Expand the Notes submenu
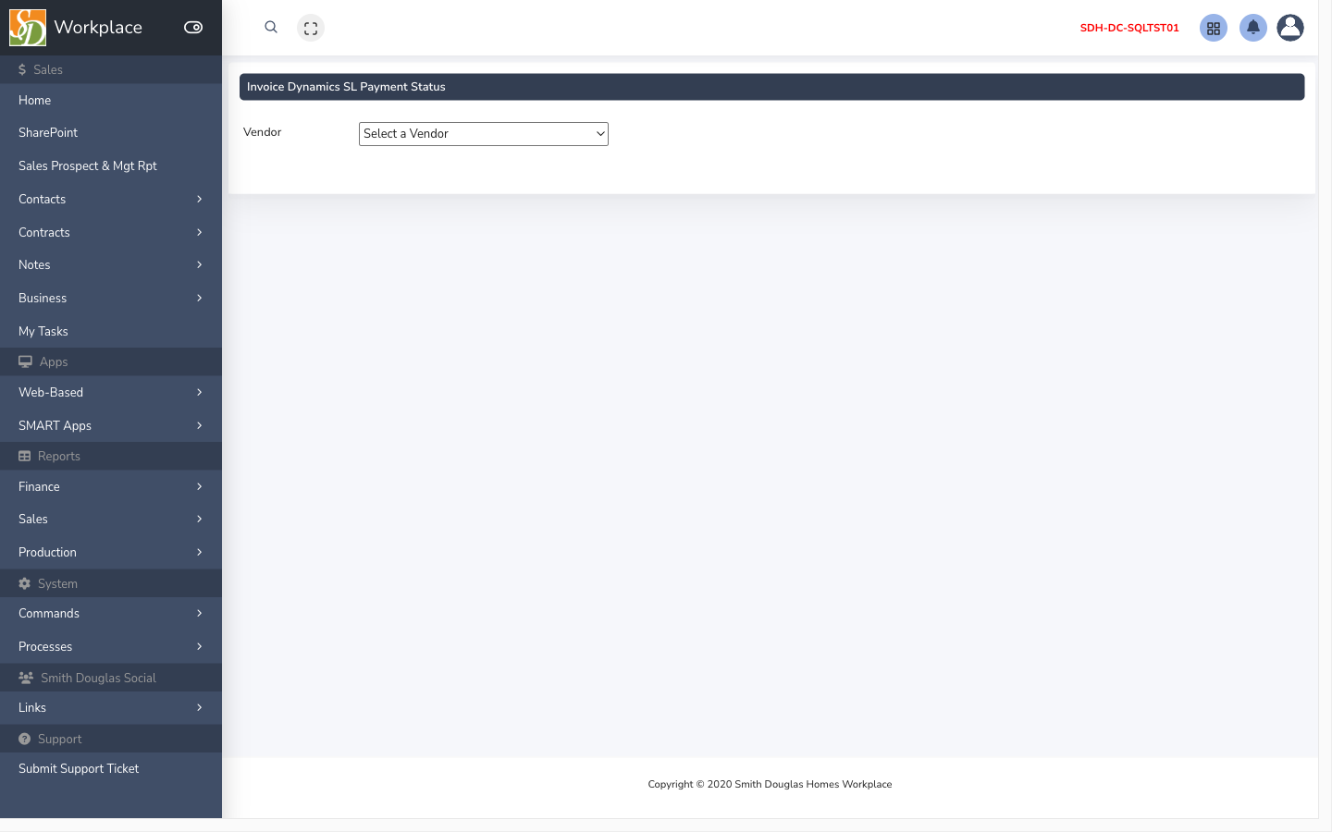This screenshot has height=832, width=1332. tap(111, 264)
